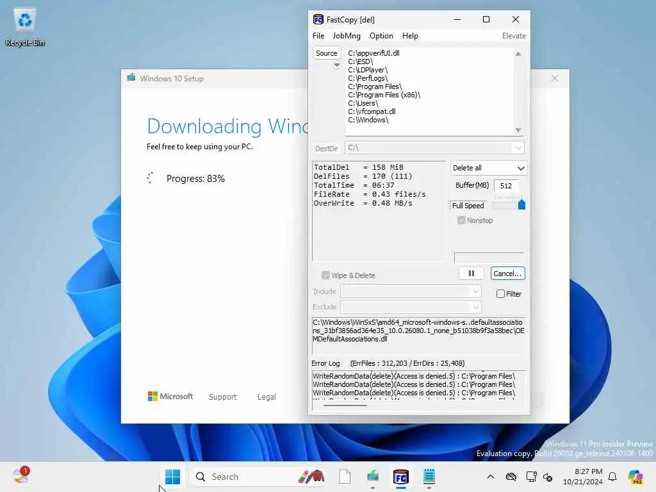Image resolution: width=656 pixels, height=492 pixels.
Task: Open the File menu
Action: tap(318, 36)
